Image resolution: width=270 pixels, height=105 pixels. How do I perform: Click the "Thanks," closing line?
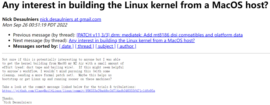click(8, 99)
